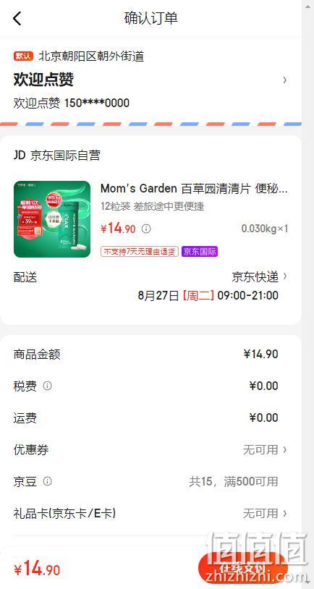Image resolution: width=314 pixels, height=589 pixels.
Task: Click 北京朝阳区朝外街道 address line
Action: [91, 56]
